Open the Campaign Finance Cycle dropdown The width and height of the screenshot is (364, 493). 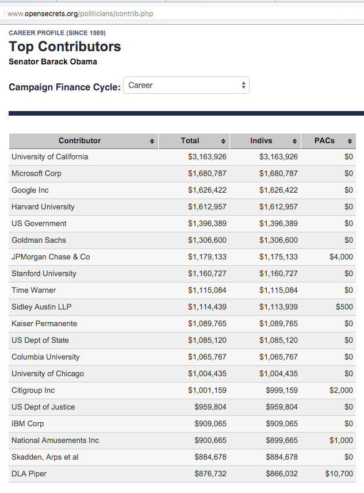(x=186, y=85)
